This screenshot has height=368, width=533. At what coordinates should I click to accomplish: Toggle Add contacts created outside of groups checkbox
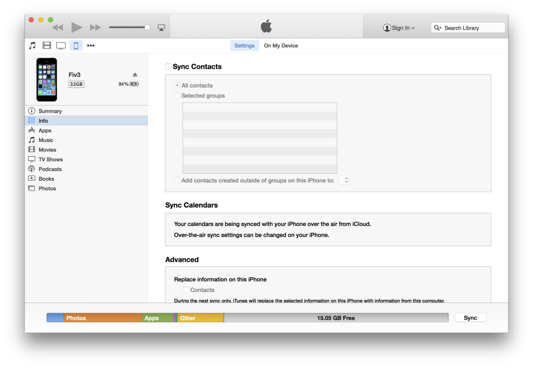[x=177, y=180]
